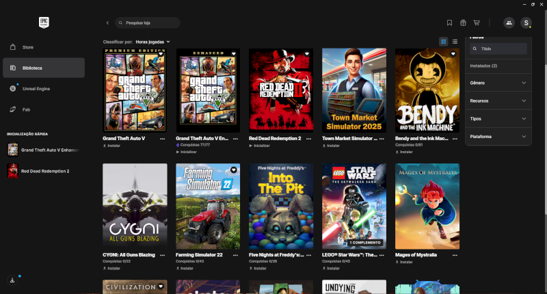Viewport: 547px width, 294px height.
Task: Open more options for Grand Theft Auto V
Action: (162, 139)
